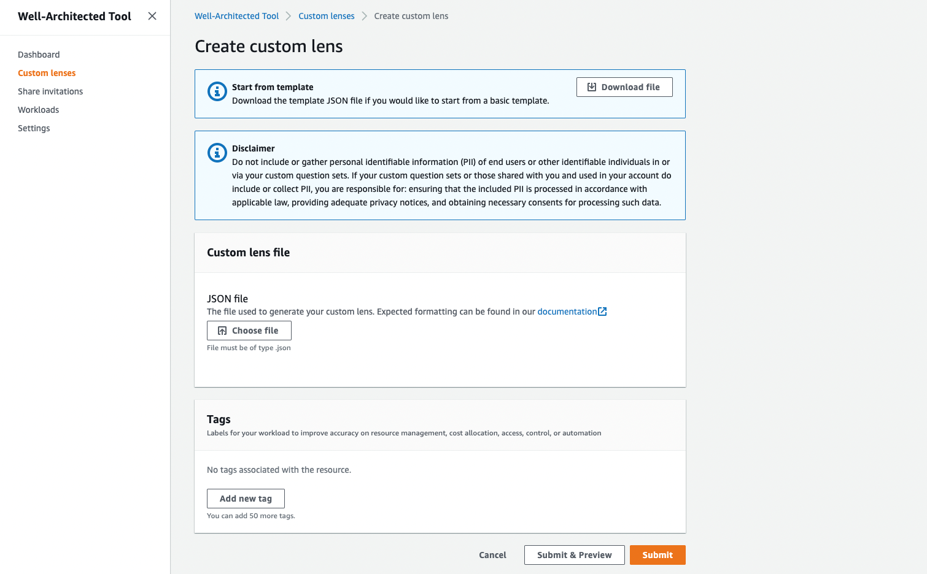The image size is (927, 574).
Task: Click the info icon beside Start from template
Action: point(217,91)
